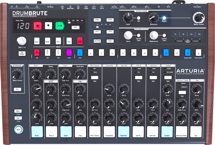Screen dimensions: 215x145
Task: Select Song mode button
Action: 37,41
